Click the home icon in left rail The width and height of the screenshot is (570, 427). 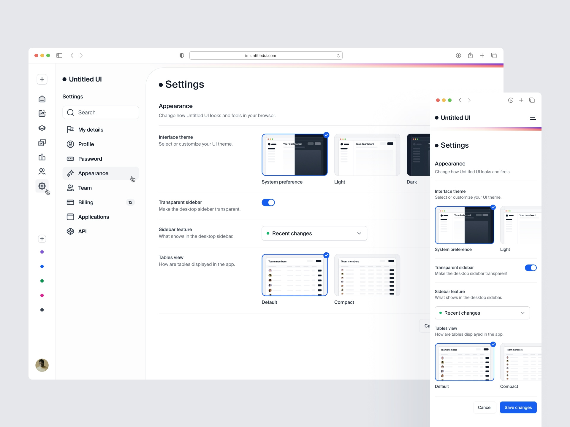coord(42,99)
